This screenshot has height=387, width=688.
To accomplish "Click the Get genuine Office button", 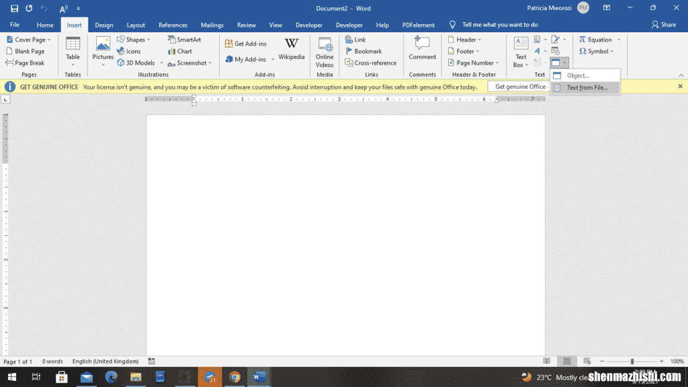I will 520,87.
